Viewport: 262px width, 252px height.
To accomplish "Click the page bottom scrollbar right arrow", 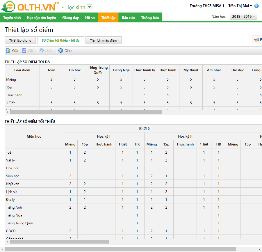I will 259,249.
